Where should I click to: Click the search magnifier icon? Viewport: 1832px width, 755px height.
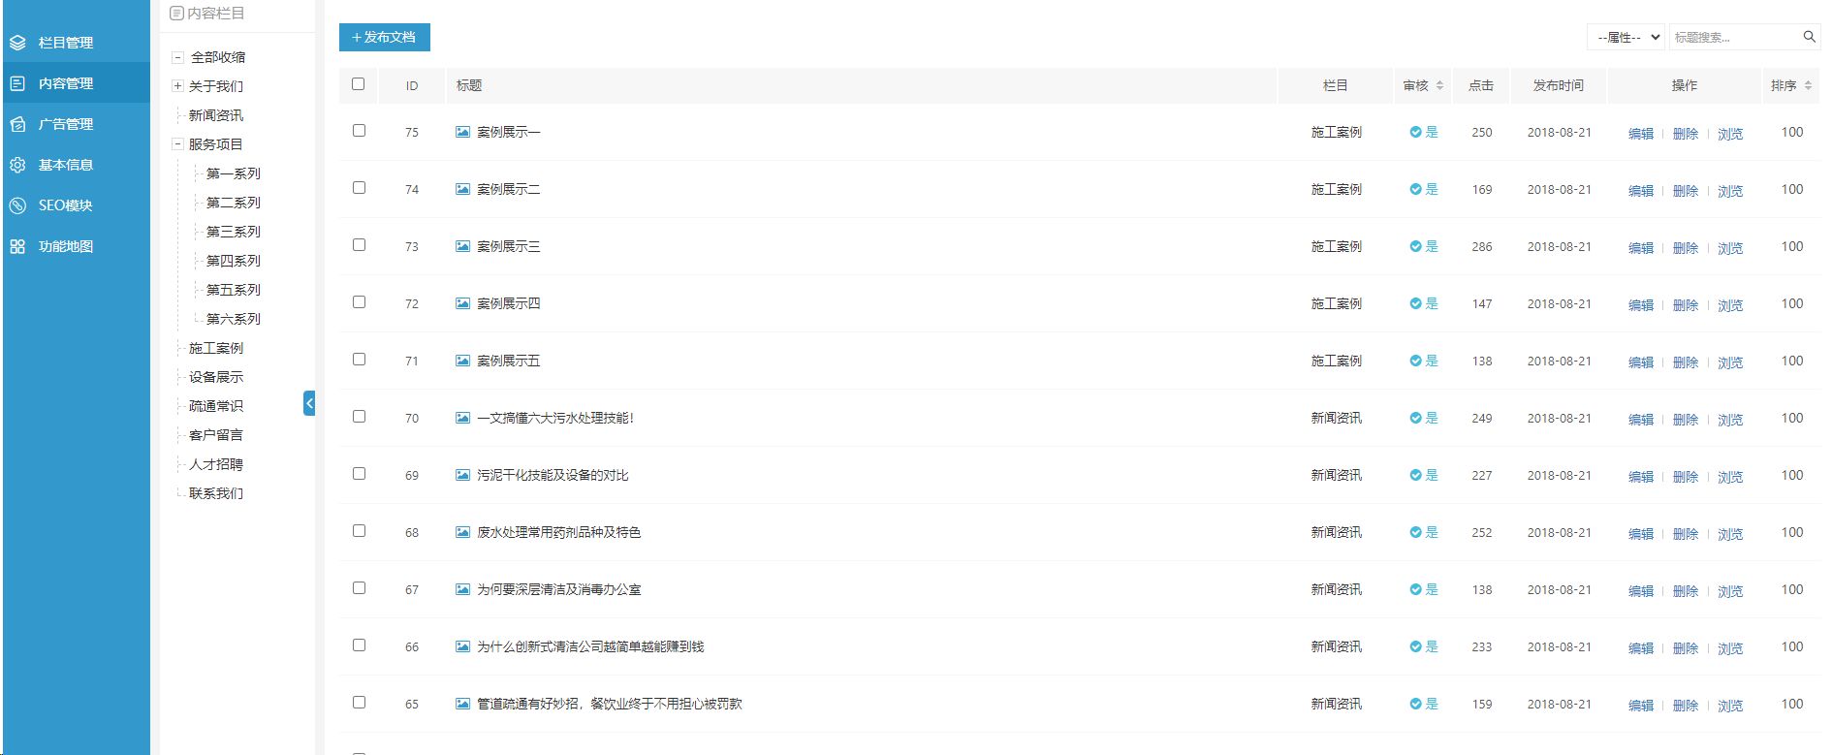point(1809,37)
